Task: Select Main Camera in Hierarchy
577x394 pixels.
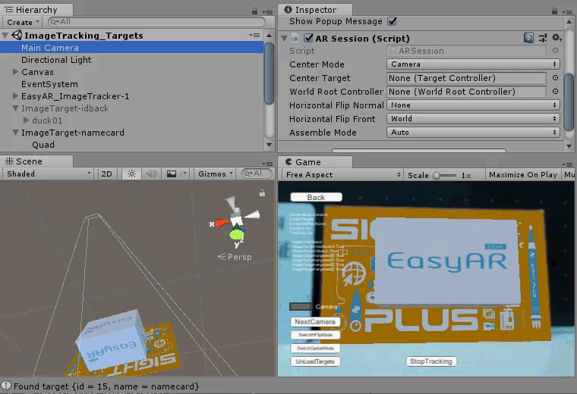Action: 132,48
